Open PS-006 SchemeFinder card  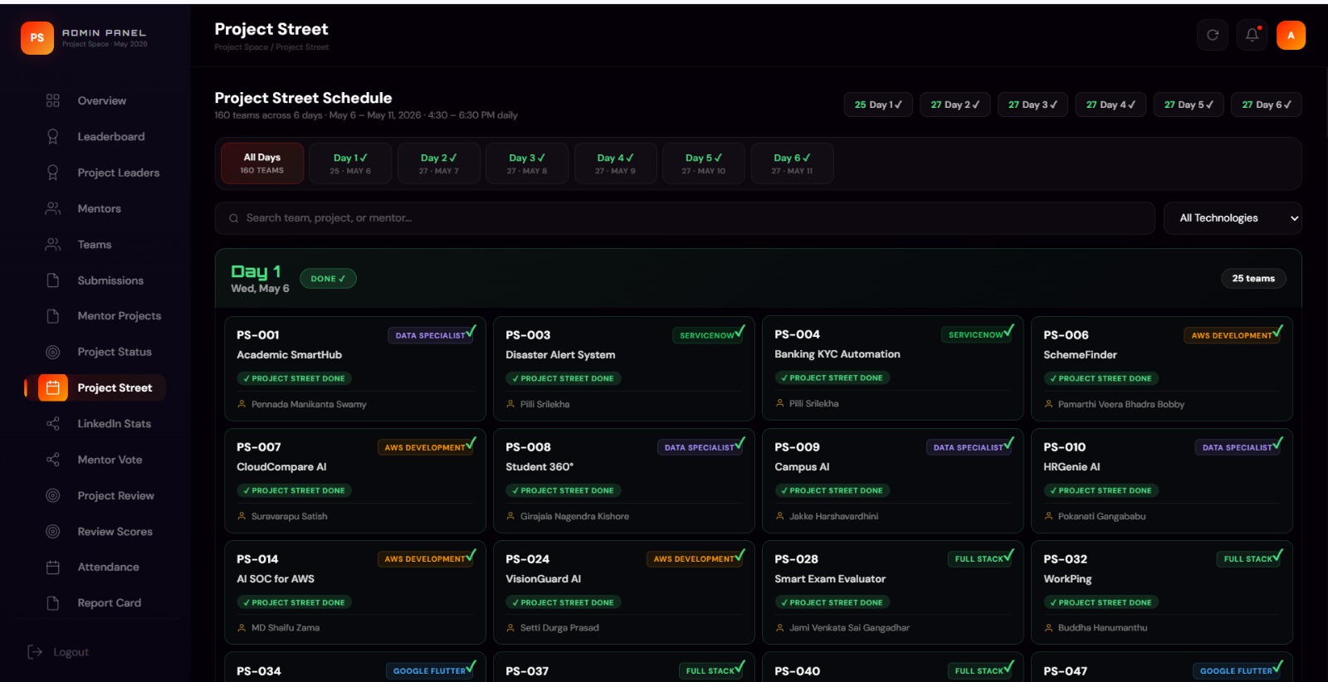pos(1162,368)
